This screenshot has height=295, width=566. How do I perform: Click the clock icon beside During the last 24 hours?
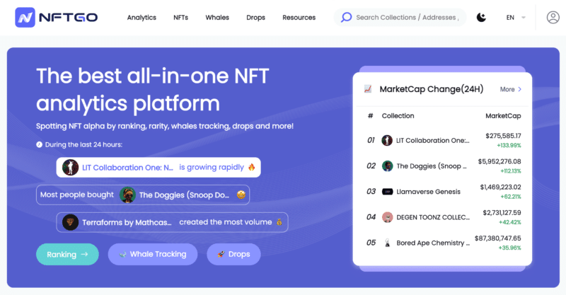(x=39, y=145)
